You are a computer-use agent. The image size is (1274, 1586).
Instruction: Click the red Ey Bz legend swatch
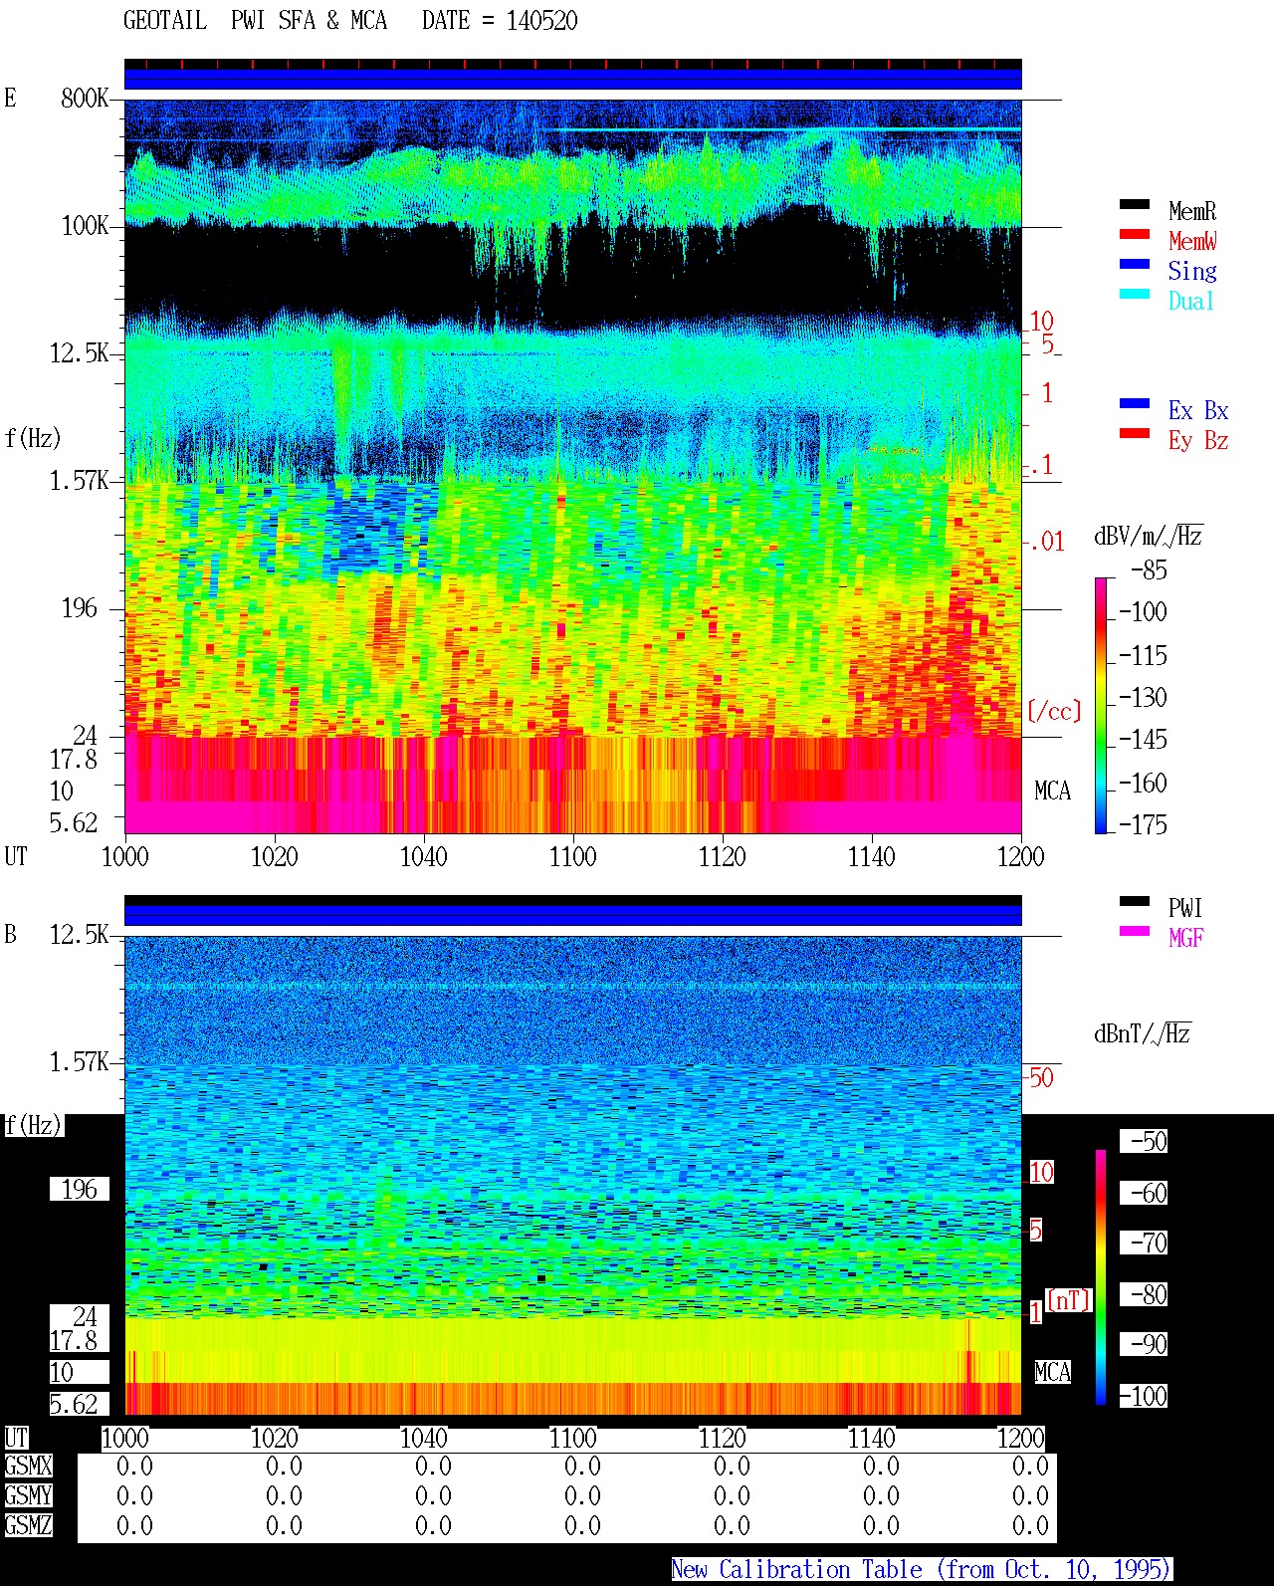(1135, 433)
